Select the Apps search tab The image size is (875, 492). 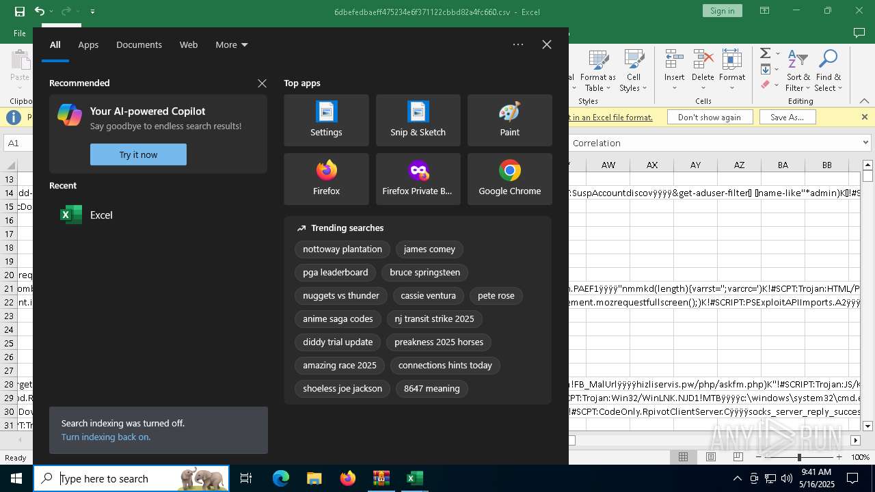pos(88,44)
